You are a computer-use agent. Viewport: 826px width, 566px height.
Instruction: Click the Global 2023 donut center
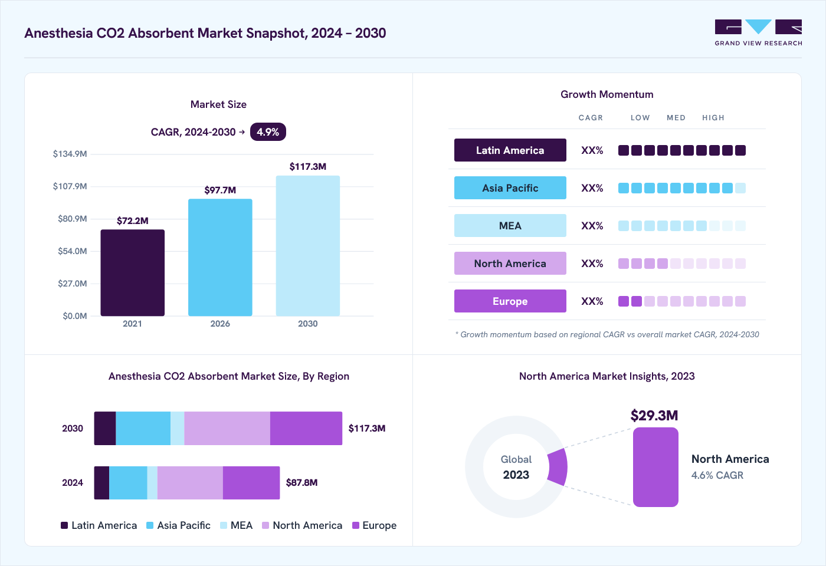click(516, 467)
